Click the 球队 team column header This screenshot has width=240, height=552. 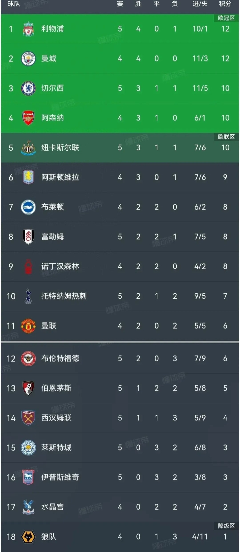point(14,4)
